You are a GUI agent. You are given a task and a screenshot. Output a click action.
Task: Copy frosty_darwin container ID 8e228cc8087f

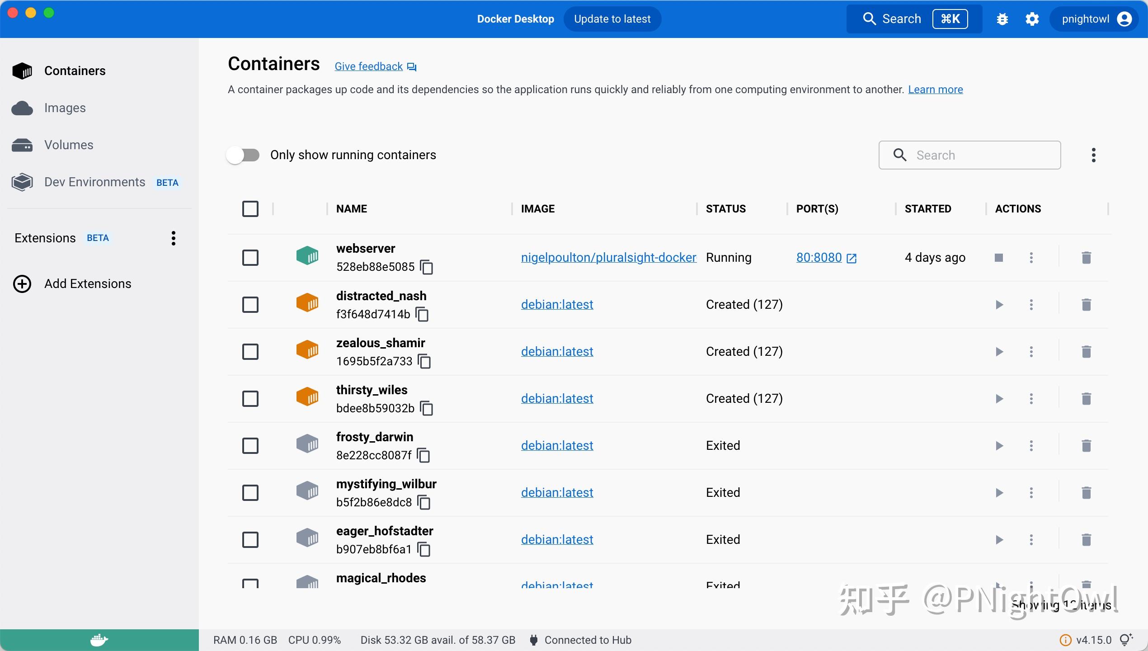point(423,455)
